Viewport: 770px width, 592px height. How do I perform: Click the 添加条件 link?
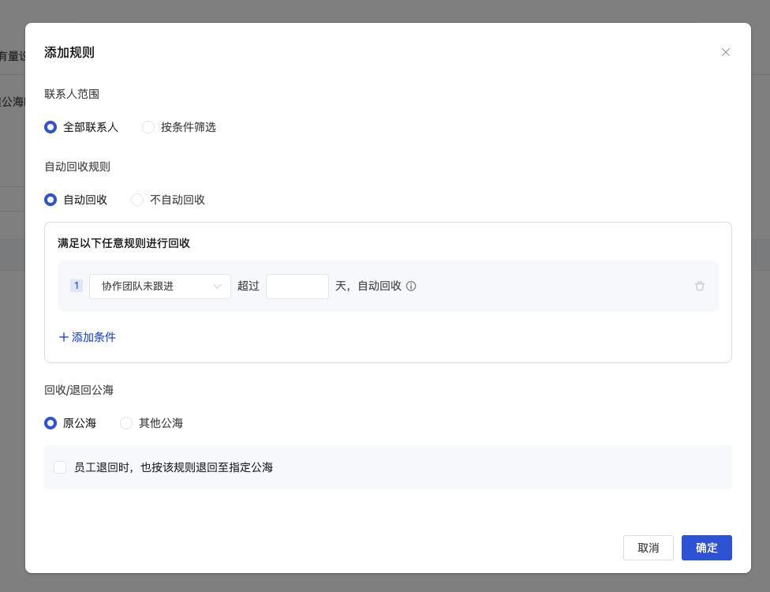point(88,337)
